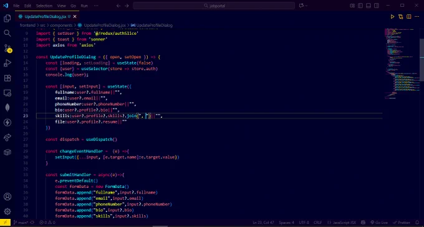The width and height of the screenshot is (424, 227).
Task: Click Prettier status bar item
Action: click(402, 223)
